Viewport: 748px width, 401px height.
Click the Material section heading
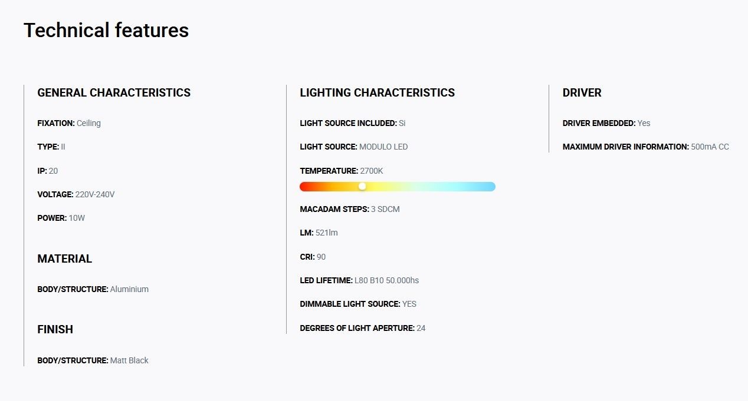(65, 259)
